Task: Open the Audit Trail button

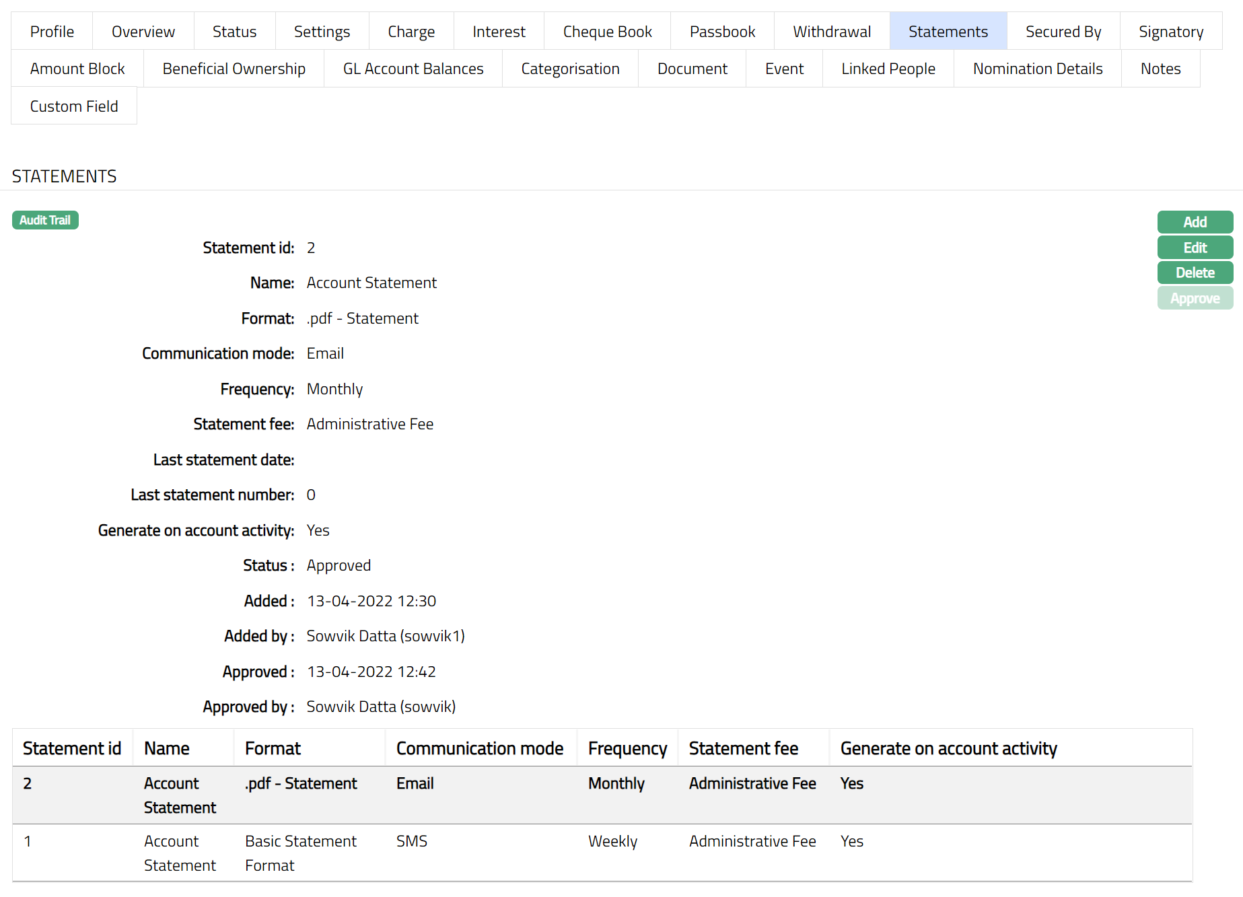Action: coord(45,220)
